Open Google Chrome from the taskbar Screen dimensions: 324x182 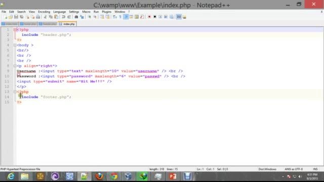pyautogui.click(x=114, y=176)
